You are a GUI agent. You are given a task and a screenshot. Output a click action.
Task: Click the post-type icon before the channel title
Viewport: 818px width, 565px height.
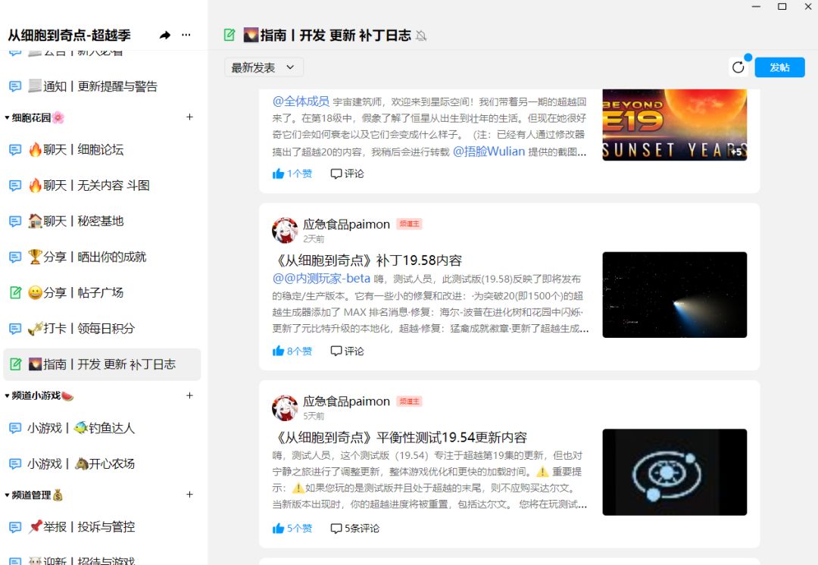tap(229, 35)
